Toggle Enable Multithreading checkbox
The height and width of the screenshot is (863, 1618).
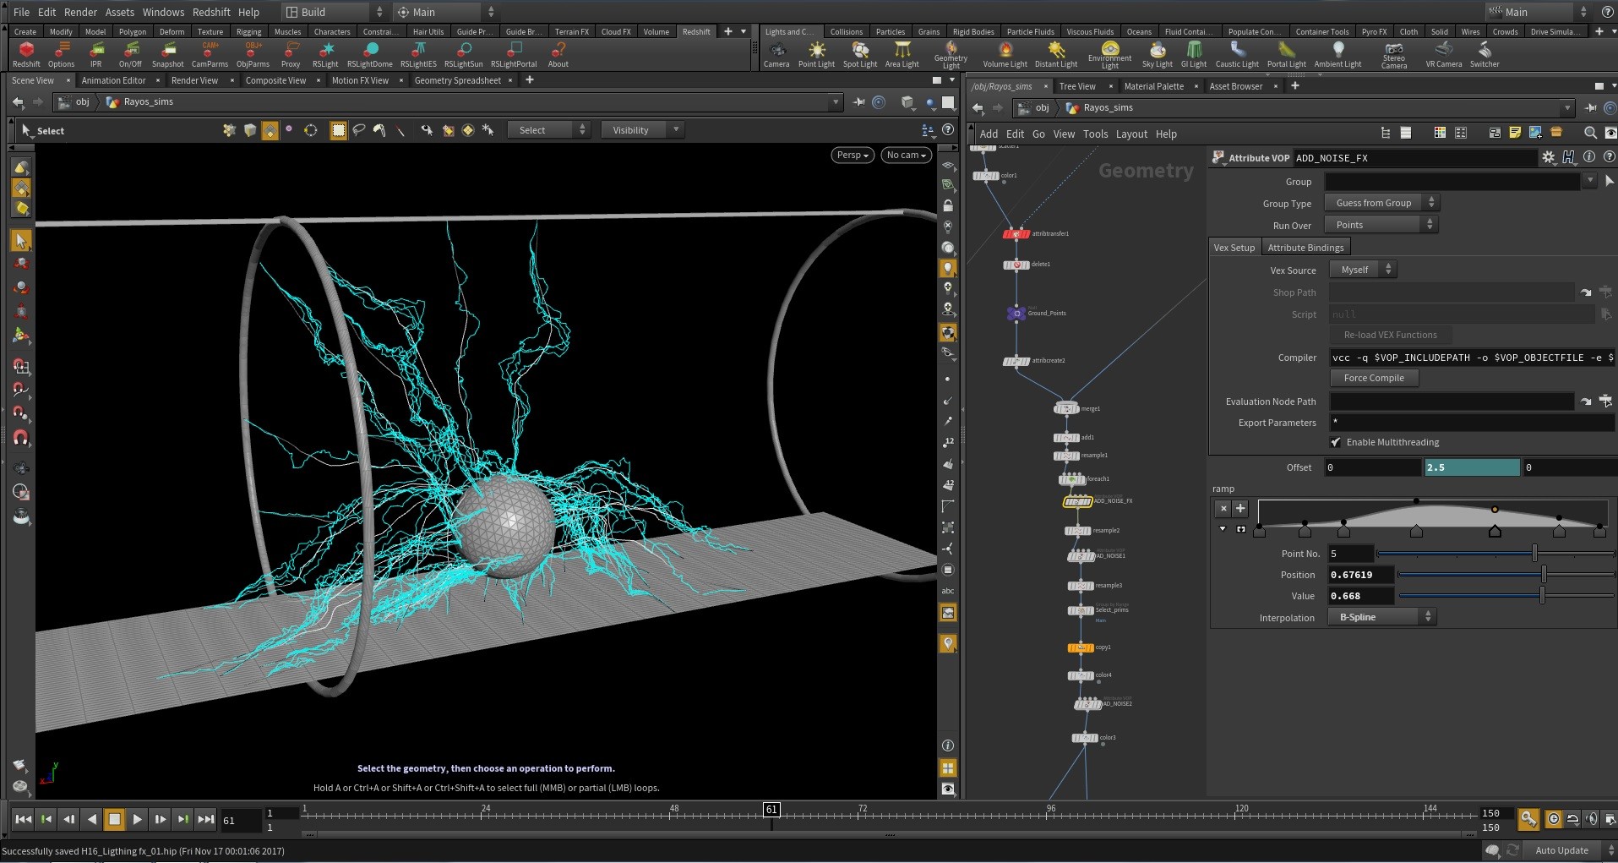[x=1336, y=442]
